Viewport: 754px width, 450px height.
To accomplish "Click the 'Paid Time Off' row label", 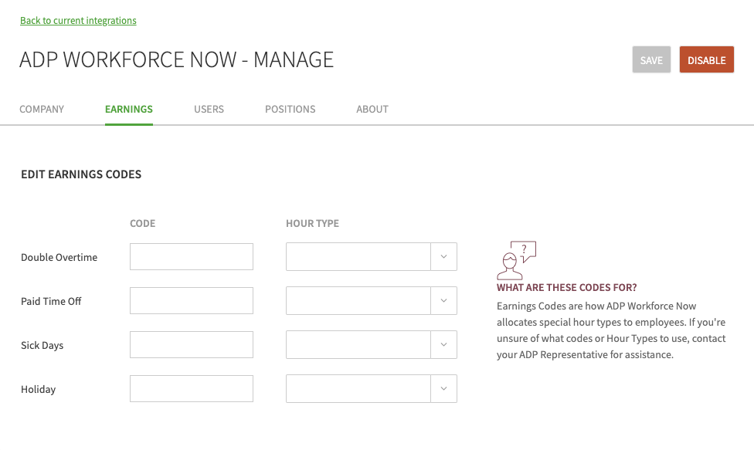I will click(x=51, y=302).
